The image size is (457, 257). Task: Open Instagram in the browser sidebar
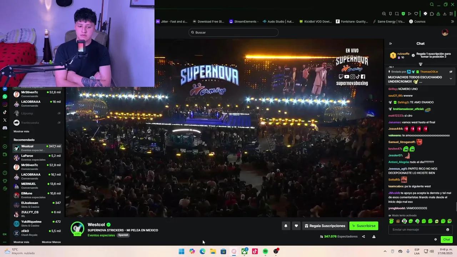pyautogui.click(x=5, y=104)
